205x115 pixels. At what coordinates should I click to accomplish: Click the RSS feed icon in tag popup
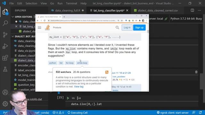point(107,72)
